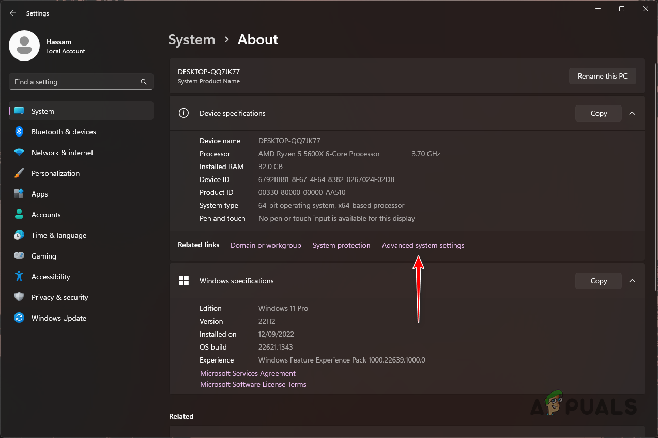Open Windows Update

point(58,318)
